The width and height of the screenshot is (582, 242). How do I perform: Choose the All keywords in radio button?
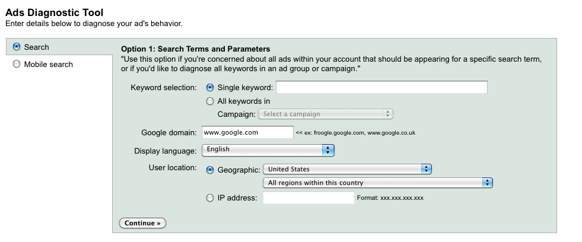[x=209, y=101]
